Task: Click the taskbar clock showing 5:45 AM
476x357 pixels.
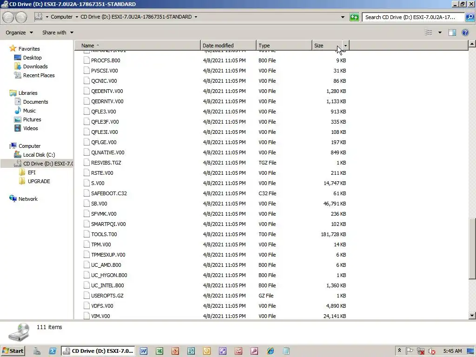Action: 452,351
